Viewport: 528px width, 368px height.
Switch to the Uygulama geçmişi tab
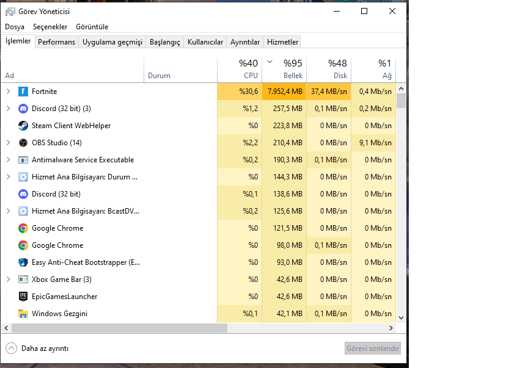coord(112,42)
